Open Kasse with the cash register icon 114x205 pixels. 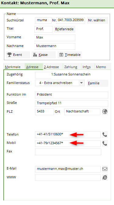[44, 55]
